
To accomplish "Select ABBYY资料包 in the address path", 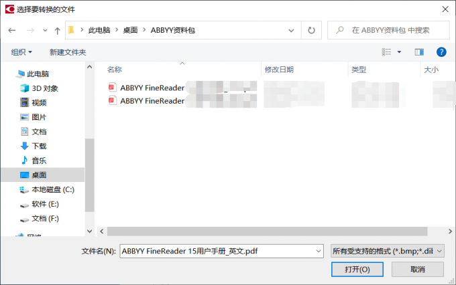I will tap(173, 30).
